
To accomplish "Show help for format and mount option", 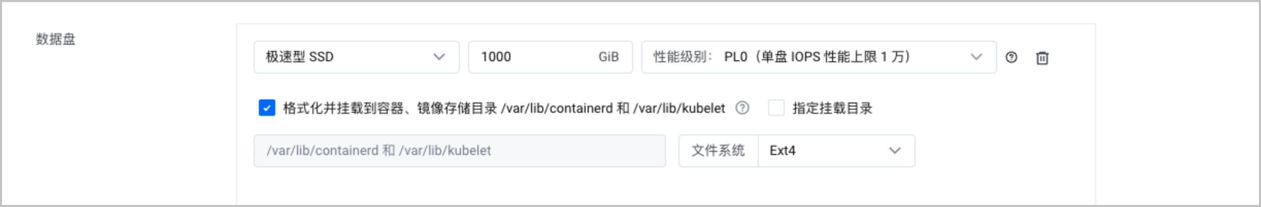I will pos(742,108).
